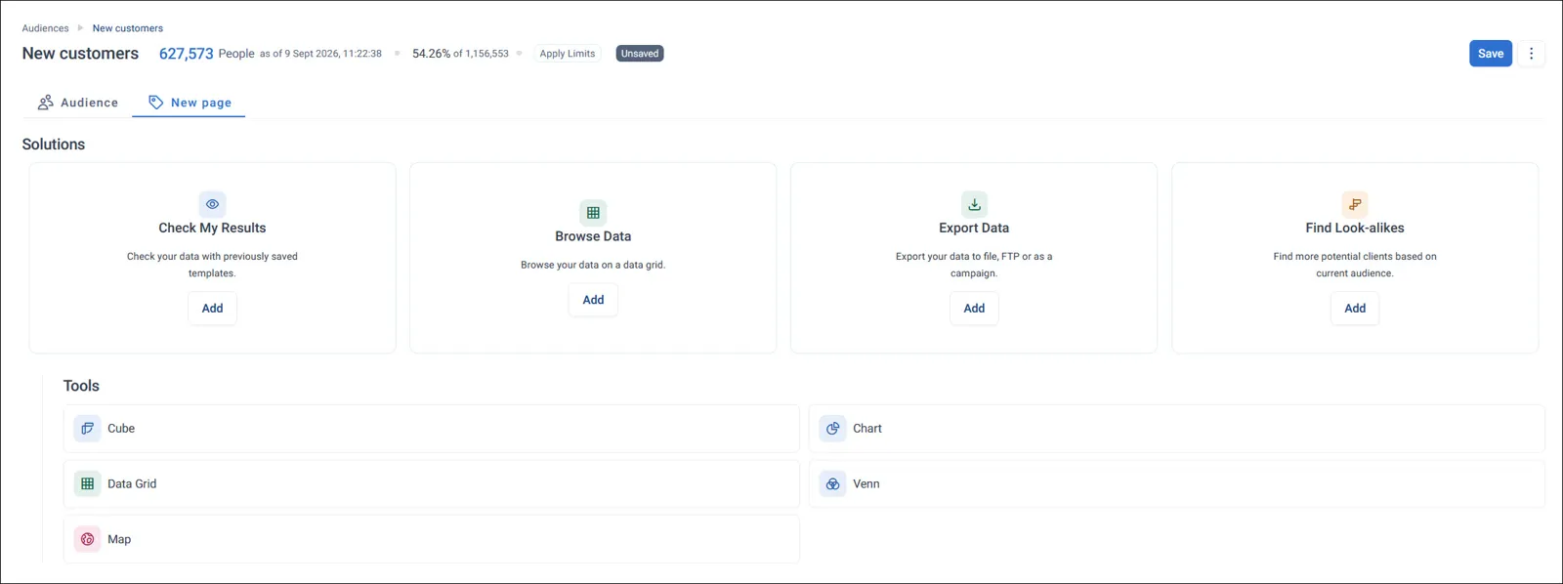The height and width of the screenshot is (584, 1563).
Task: Click the Map tool icon
Action: (87, 539)
